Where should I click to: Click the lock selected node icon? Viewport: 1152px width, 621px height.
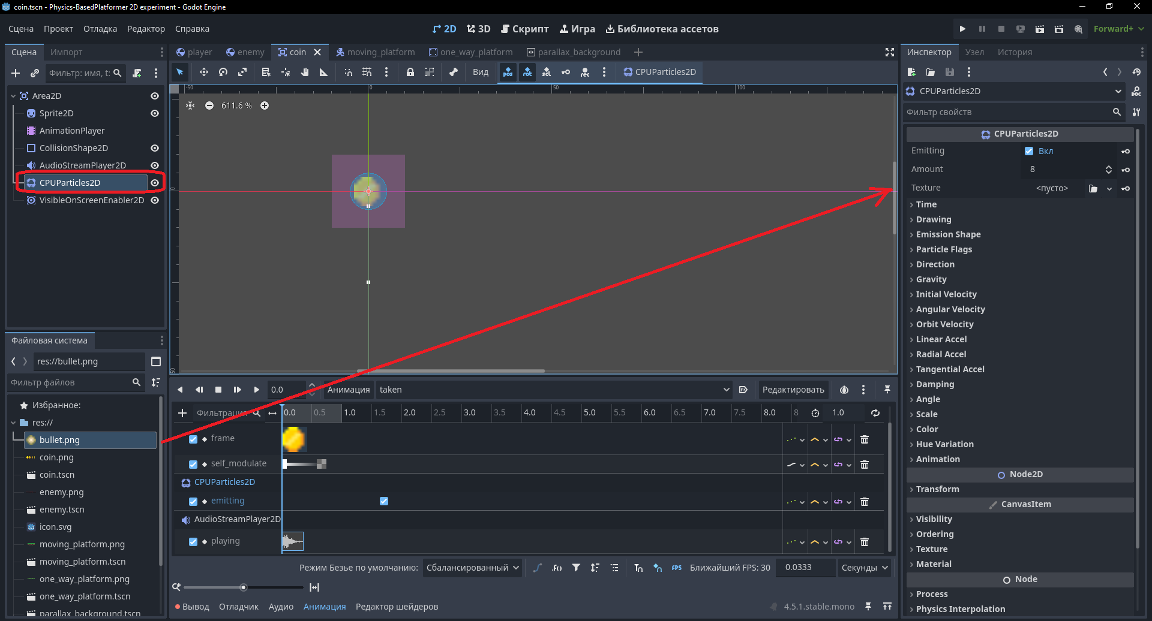pos(410,72)
